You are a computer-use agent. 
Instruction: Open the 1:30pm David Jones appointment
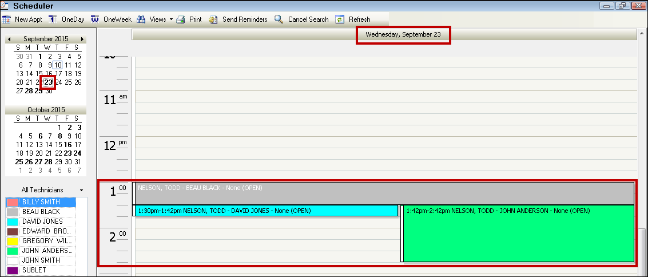[x=266, y=211]
